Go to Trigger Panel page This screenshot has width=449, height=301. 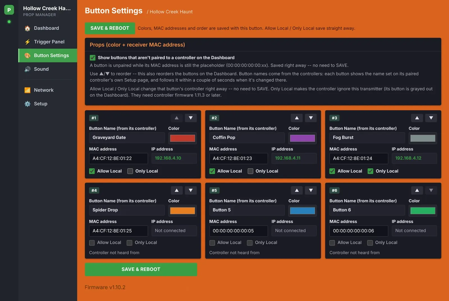tap(48, 42)
